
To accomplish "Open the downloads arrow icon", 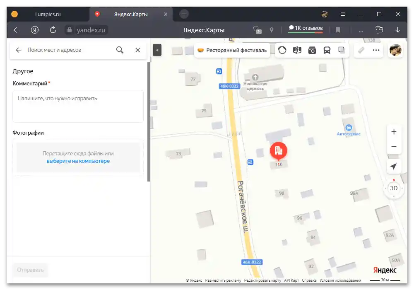I will [397, 30].
